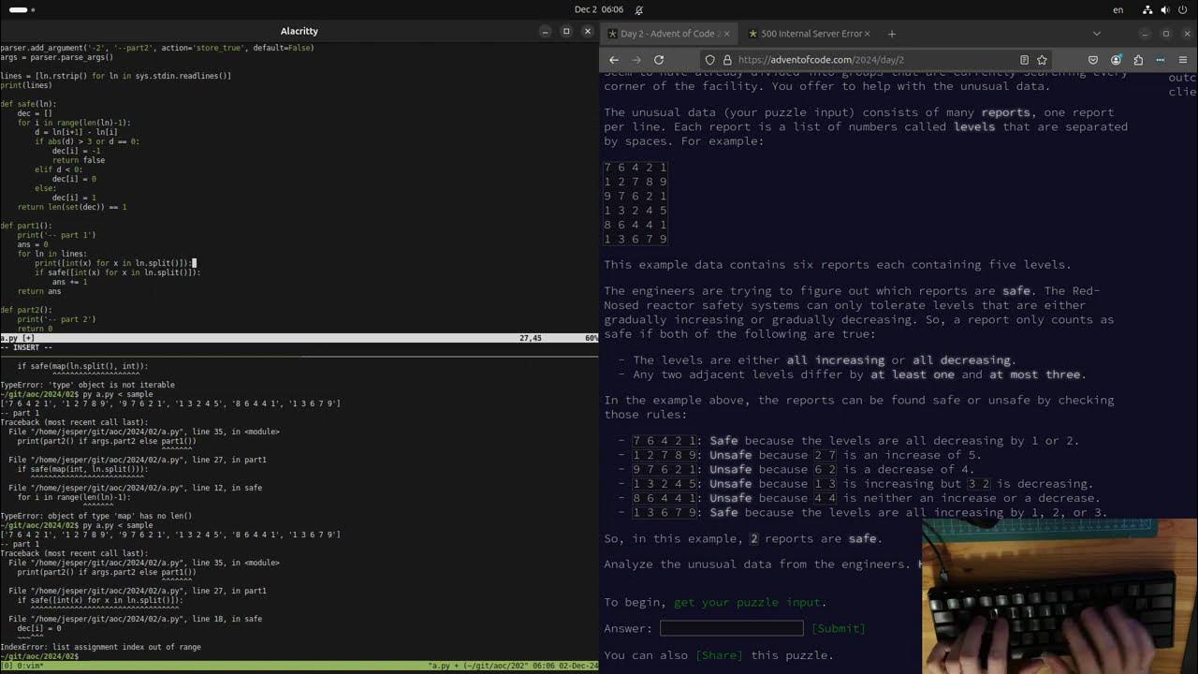Close the Alacritty terminal window
The height and width of the screenshot is (674, 1198).
[x=588, y=31]
